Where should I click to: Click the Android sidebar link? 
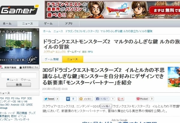(x=15, y=104)
